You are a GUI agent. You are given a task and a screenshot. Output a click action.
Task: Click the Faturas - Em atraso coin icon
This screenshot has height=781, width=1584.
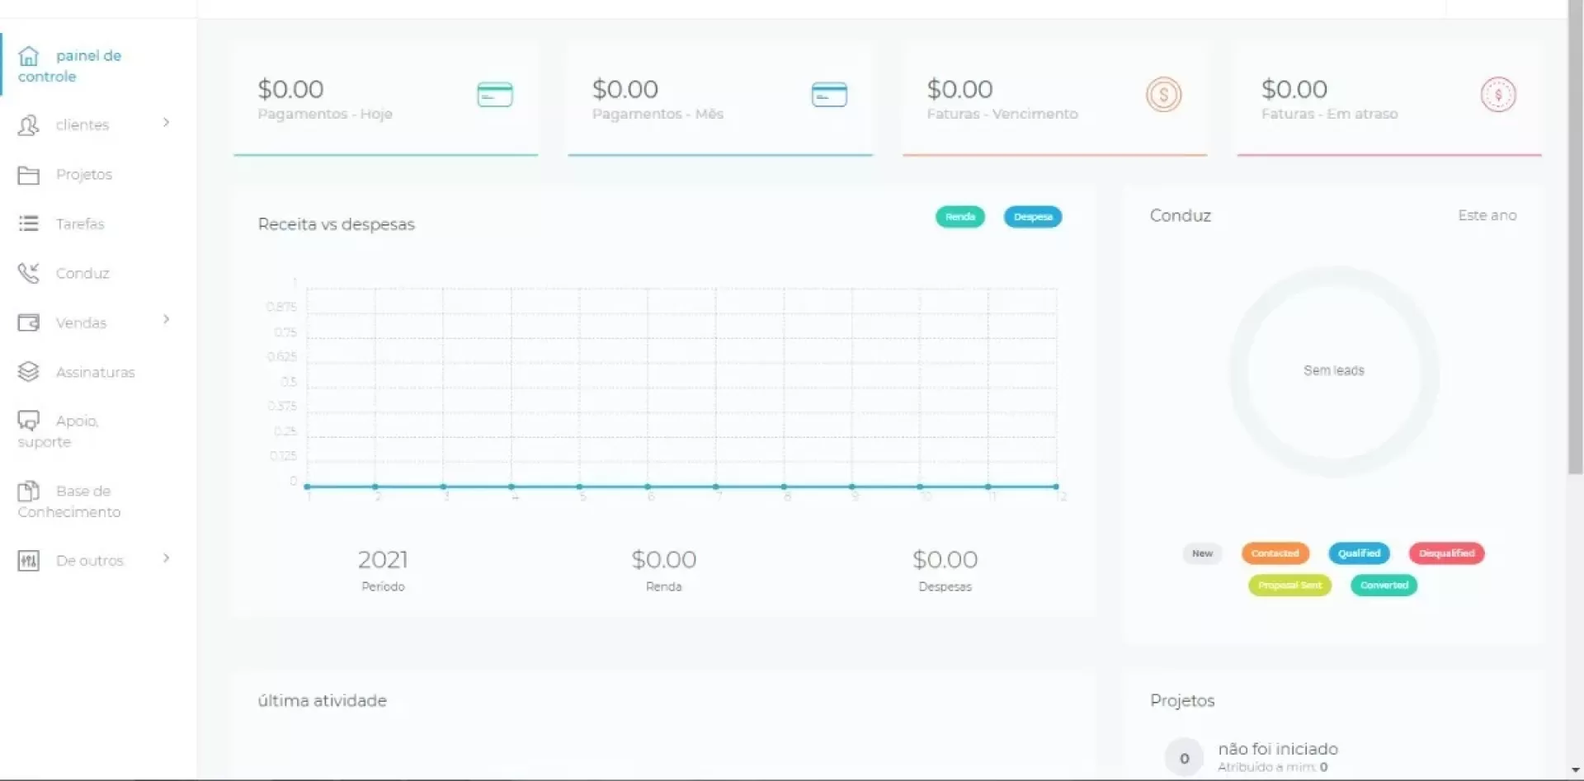[x=1497, y=95]
